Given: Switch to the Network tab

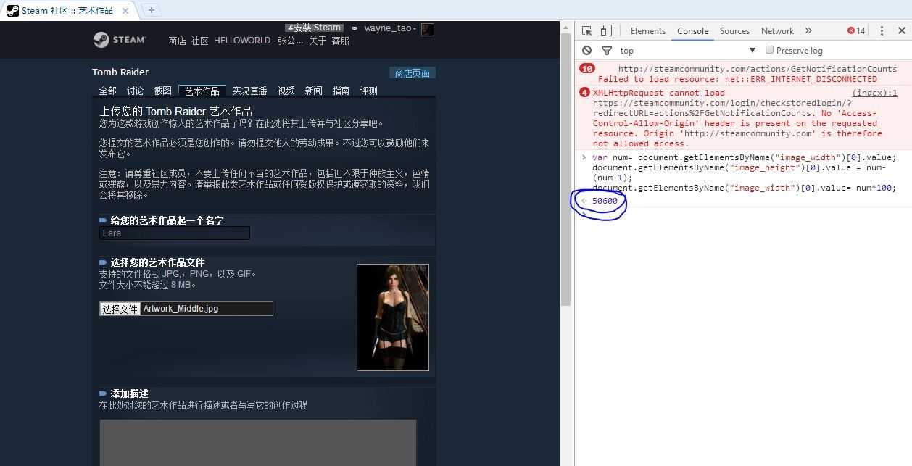Looking at the screenshot, I should pyautogui.click(x=777, y=30).
